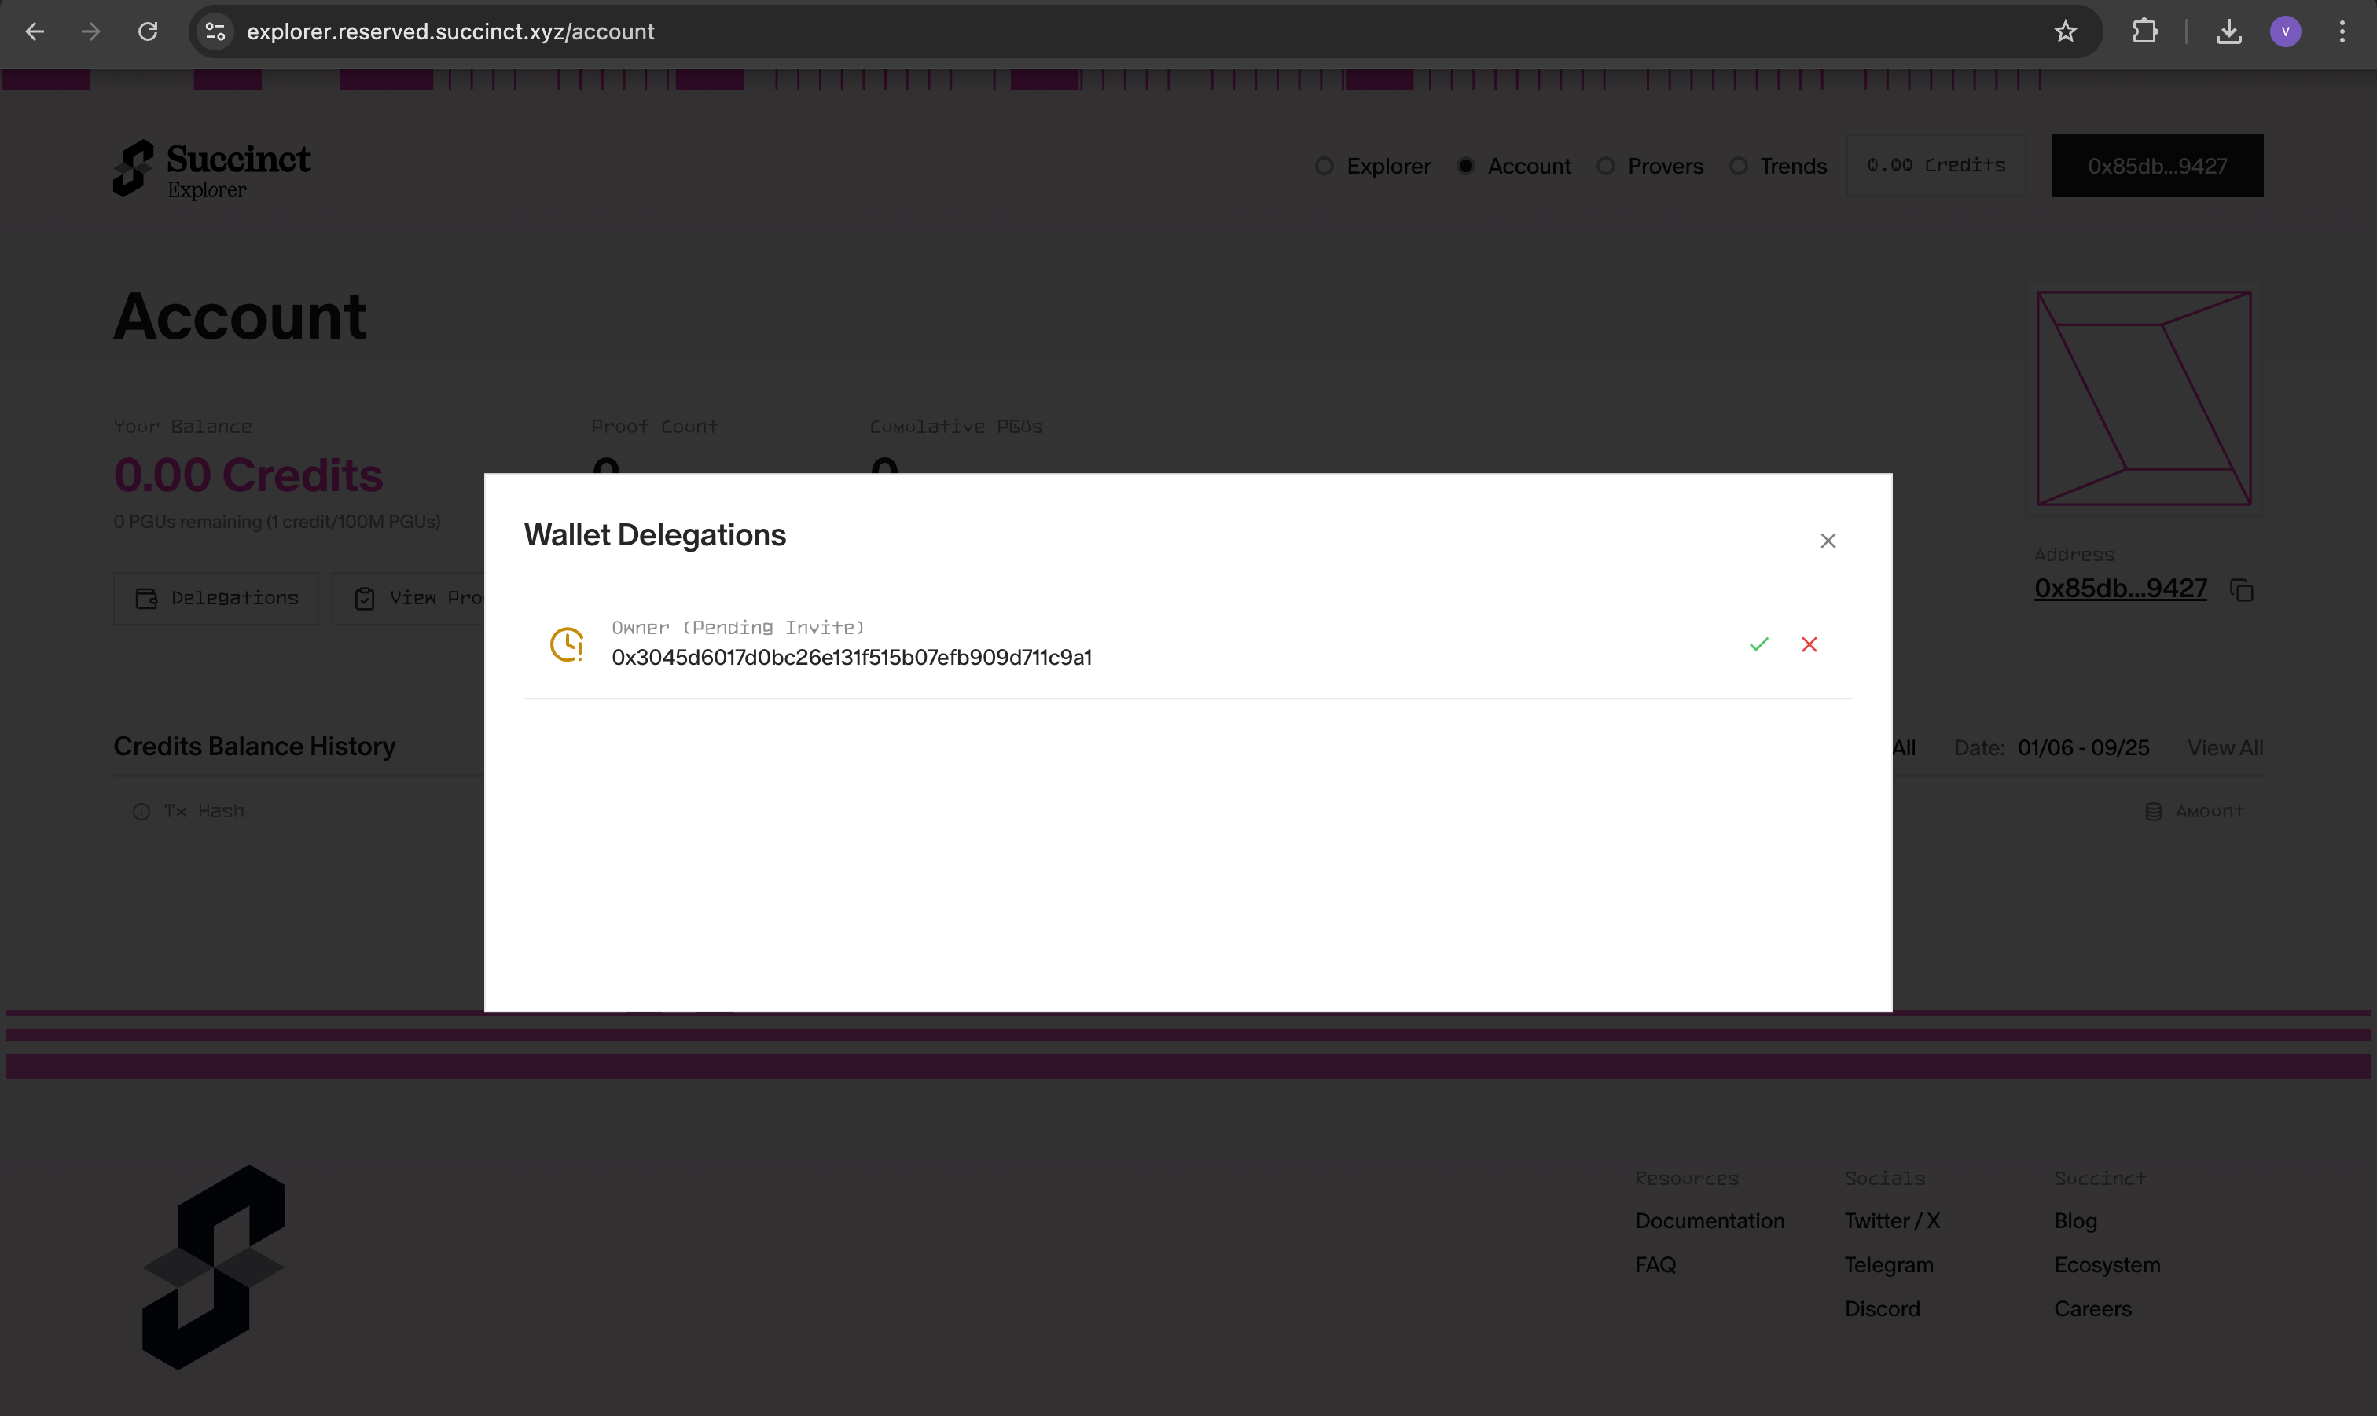Screen dimensions: 2377x1416
Task: Open browser extensions puzzle icon
Action: coord(2144,31)
